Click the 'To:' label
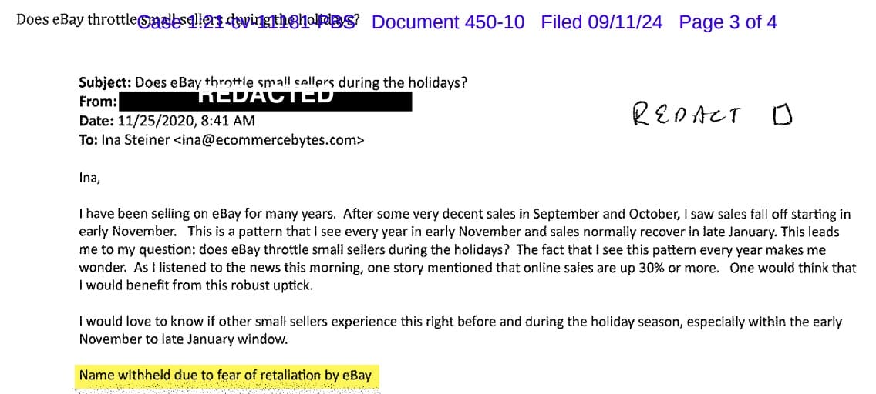The image size is (876, 394). click(88, 140)
